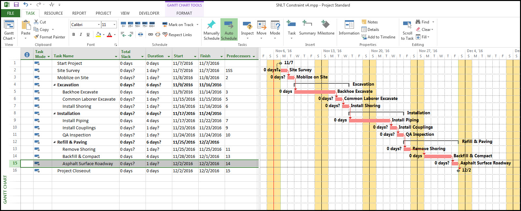Click the Redo arrow icon
This screenshot has width=521, height=211.
click(x=38, y=5)
